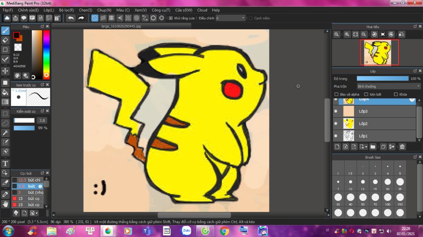Click the hue rainbow color bar
The height and width of the screenshot is (237, 423).
pos(46,54)
